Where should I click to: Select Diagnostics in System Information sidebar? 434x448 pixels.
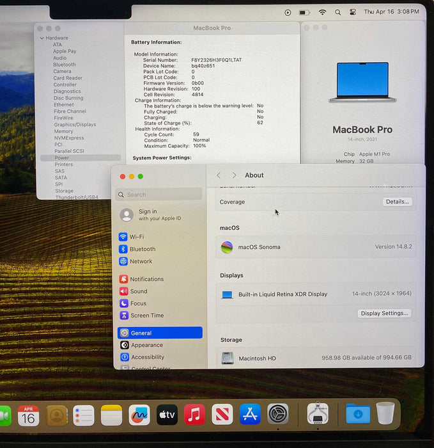click(67, 91)
